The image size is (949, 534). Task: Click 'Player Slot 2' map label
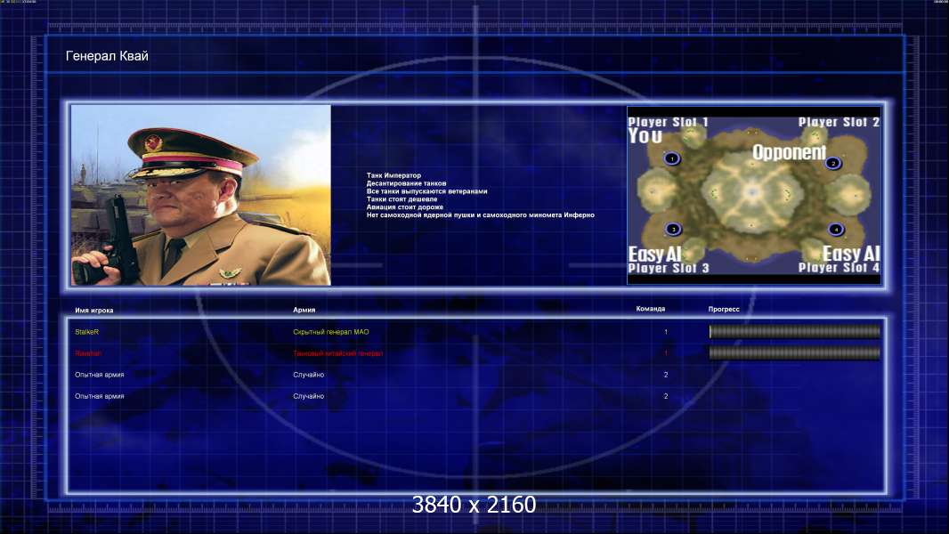(x=839, y=122)
